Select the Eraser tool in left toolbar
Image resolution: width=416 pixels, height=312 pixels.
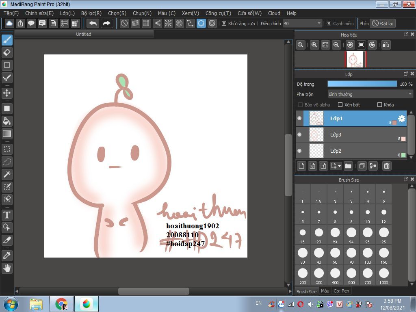click(7, 52)
